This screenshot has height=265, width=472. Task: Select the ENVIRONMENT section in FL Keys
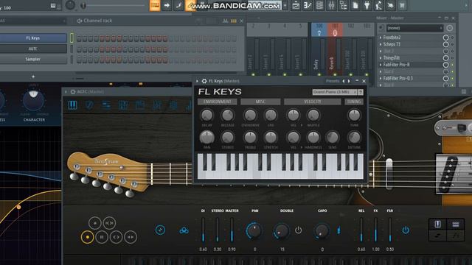(x=217, y=102)
